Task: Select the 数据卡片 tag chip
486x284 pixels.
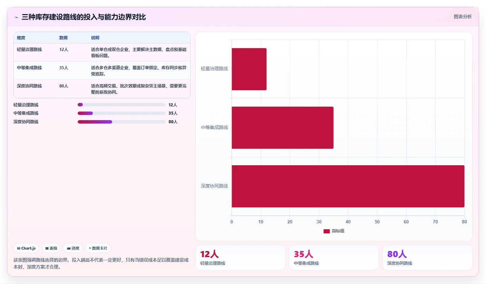Action: pyautogui.click(x=98, y=248)
